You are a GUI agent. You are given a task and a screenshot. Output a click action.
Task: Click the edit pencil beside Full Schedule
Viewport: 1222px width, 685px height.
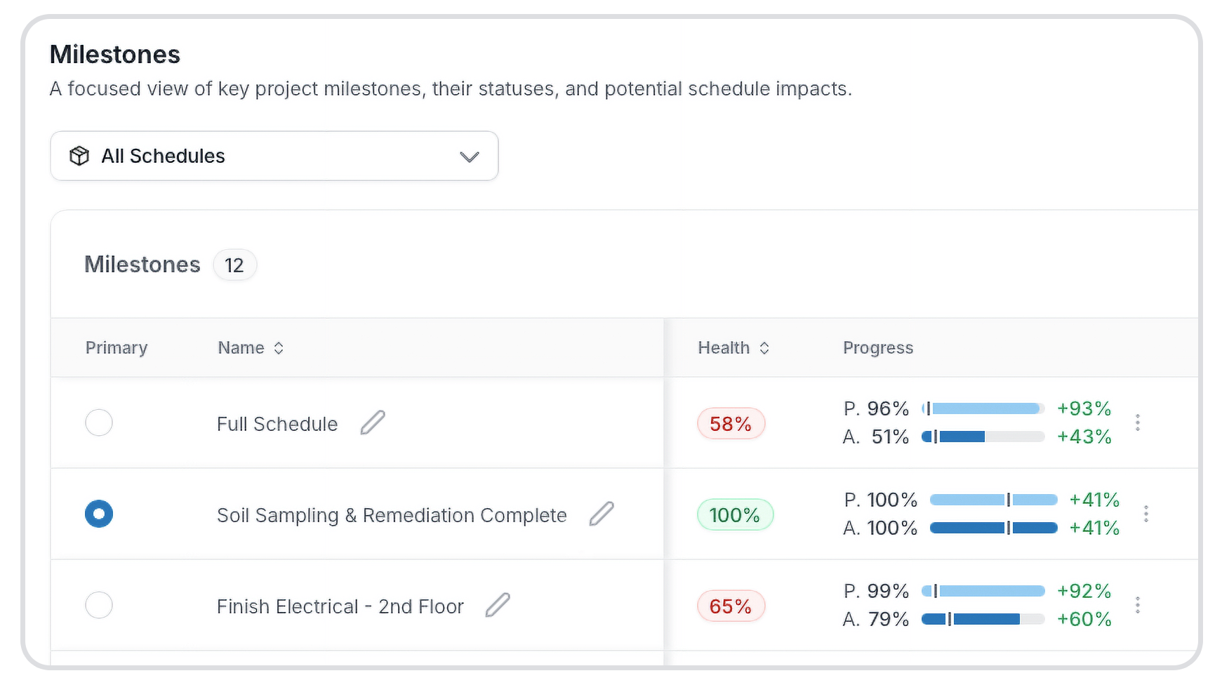(x=373, y=423)
